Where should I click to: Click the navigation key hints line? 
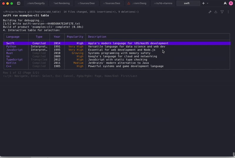point(70,76)
